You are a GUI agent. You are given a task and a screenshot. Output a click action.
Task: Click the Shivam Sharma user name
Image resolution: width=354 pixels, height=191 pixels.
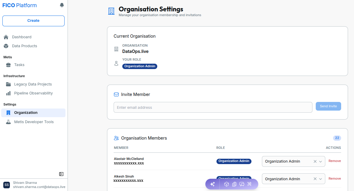tap(25, 183)
